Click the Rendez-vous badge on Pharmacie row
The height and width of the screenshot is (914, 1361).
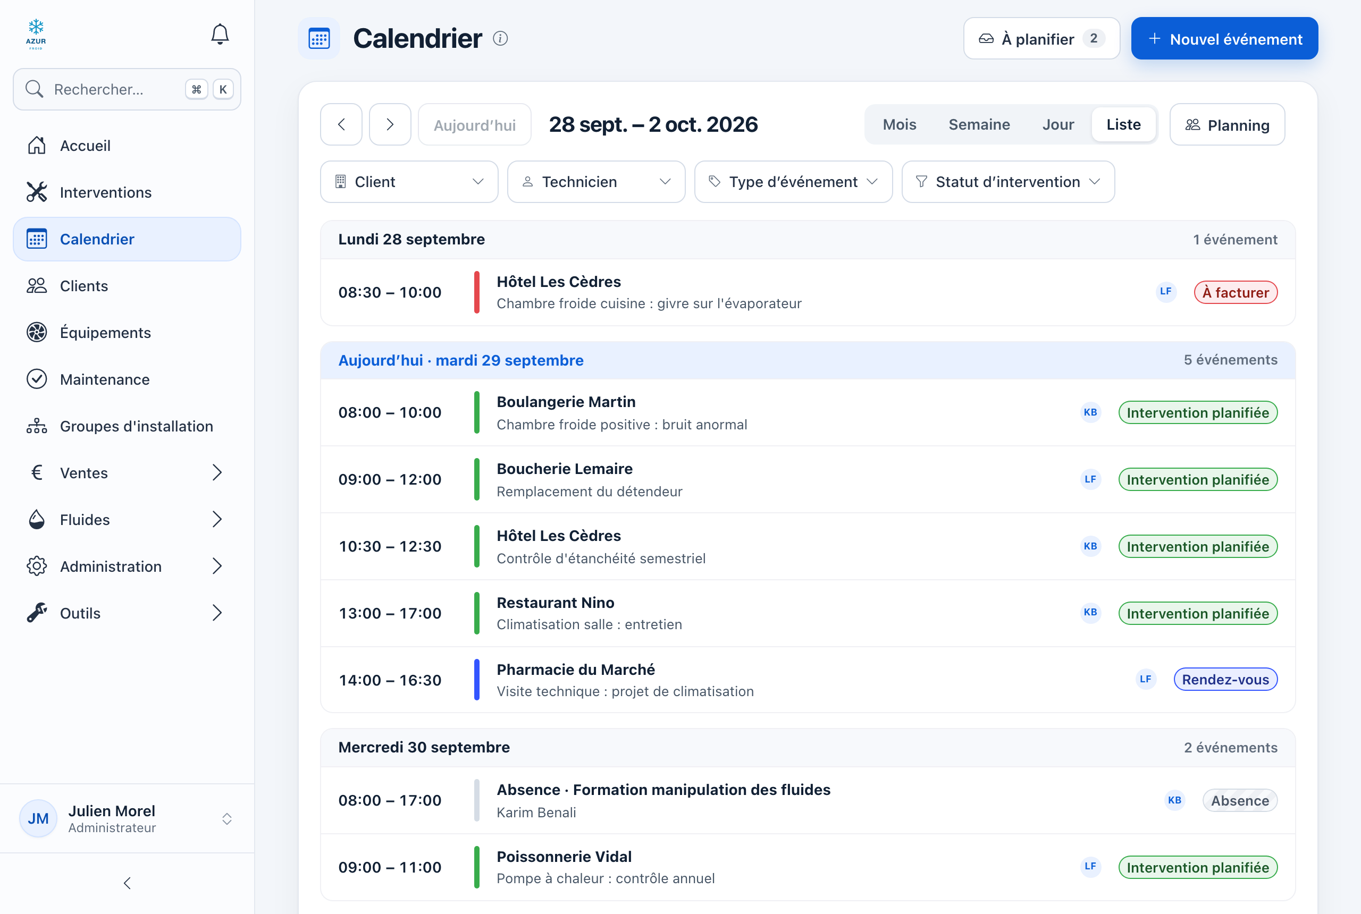click(x=1225, y=679)
